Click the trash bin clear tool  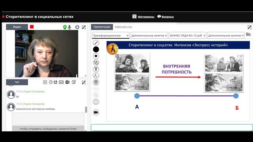96,82
